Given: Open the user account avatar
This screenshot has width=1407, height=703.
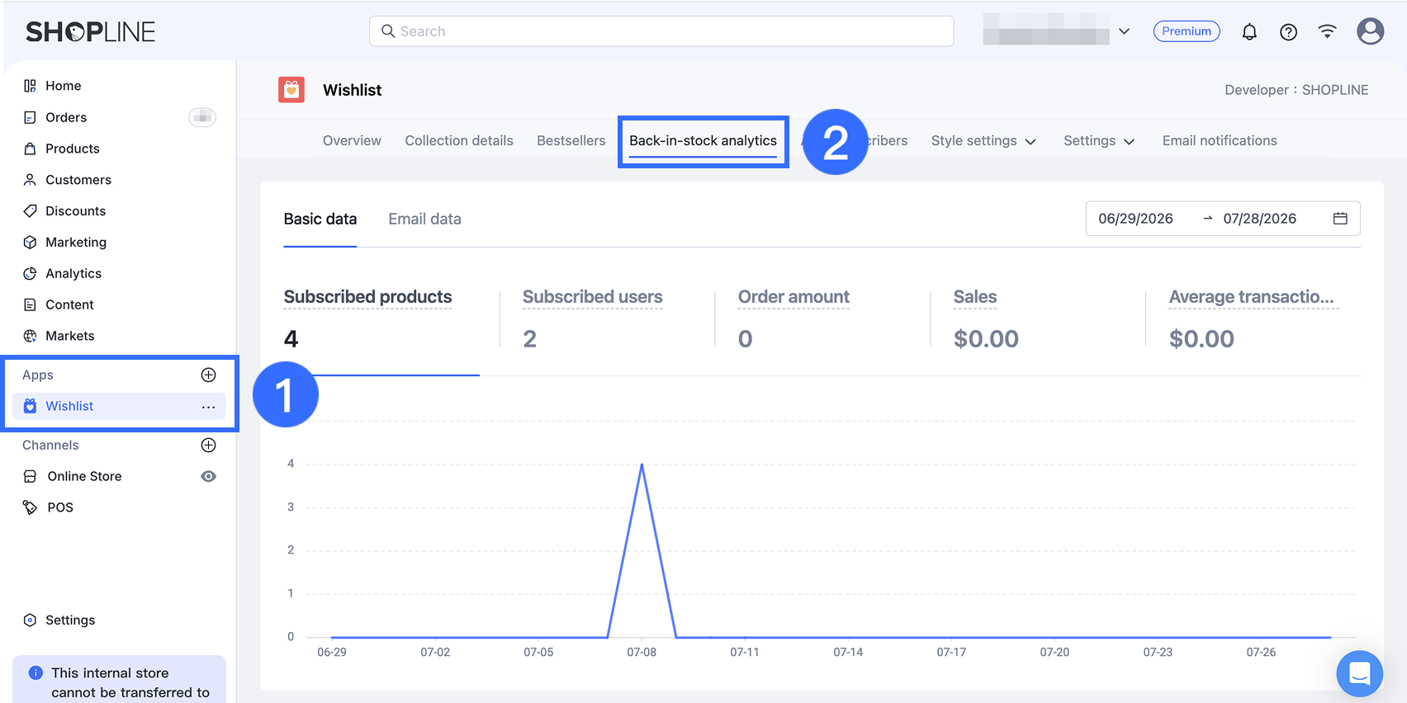Looking at the screenshot, I should 1371,31.
